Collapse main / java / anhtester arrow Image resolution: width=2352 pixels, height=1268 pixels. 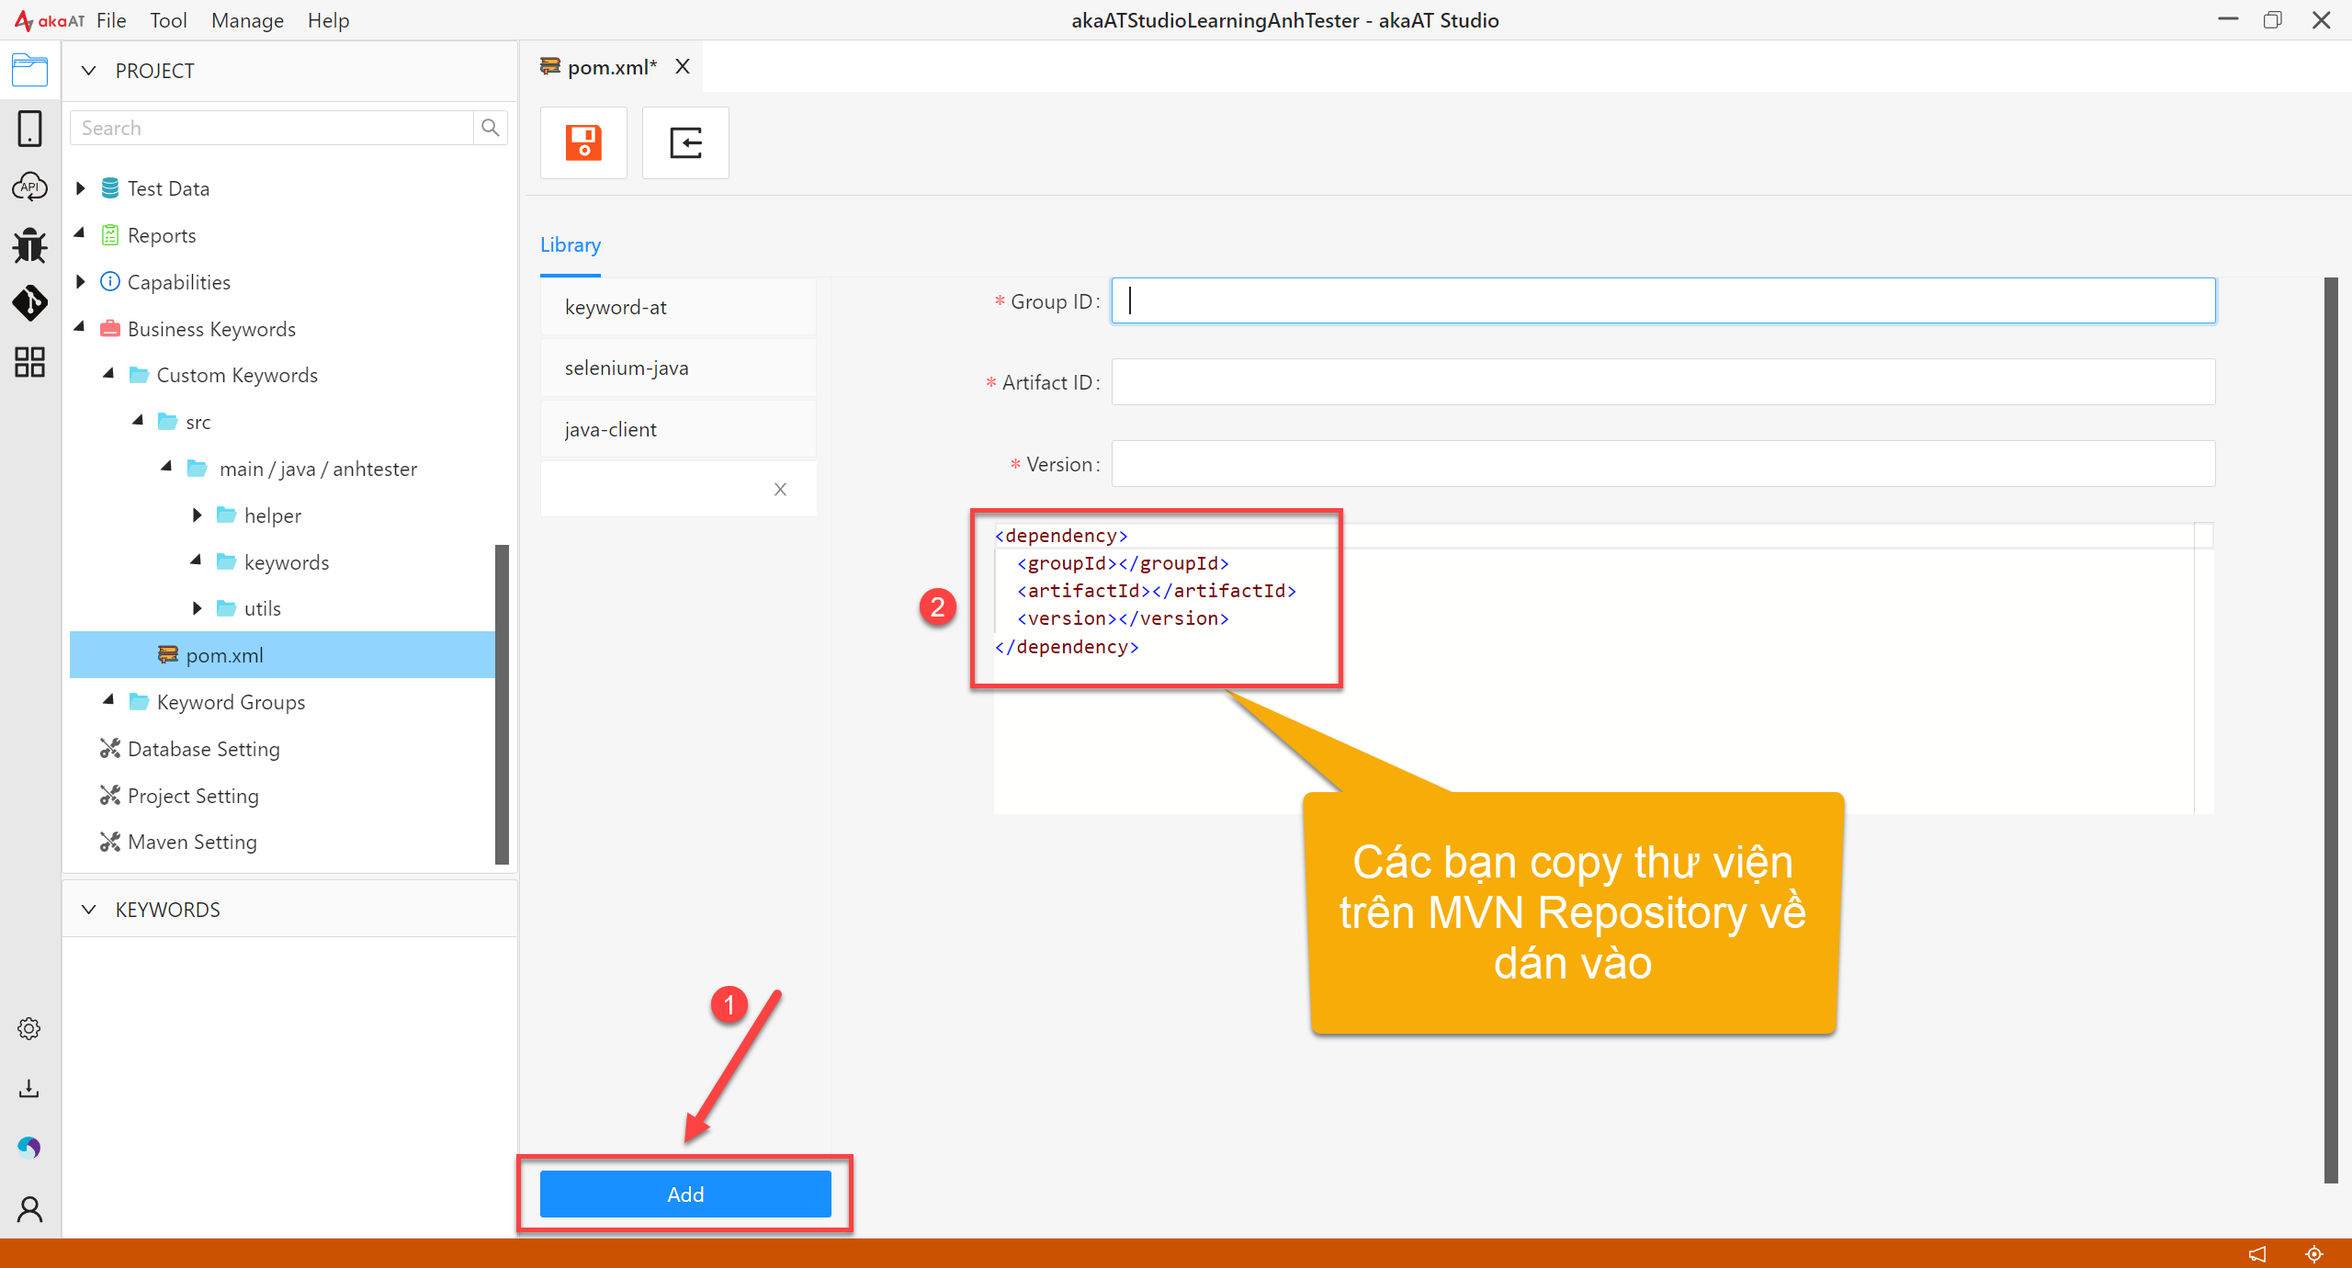click(166, 467)
